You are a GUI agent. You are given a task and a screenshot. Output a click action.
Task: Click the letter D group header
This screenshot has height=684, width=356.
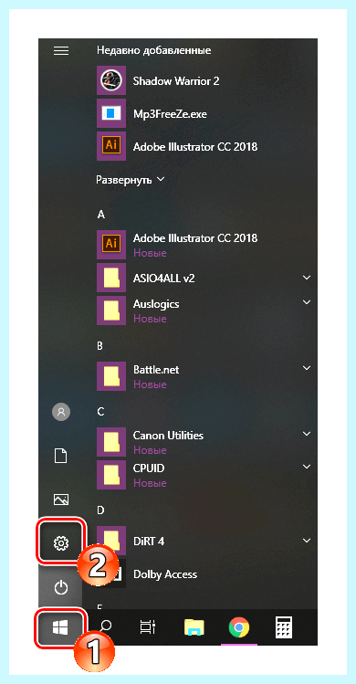point(100,510)
